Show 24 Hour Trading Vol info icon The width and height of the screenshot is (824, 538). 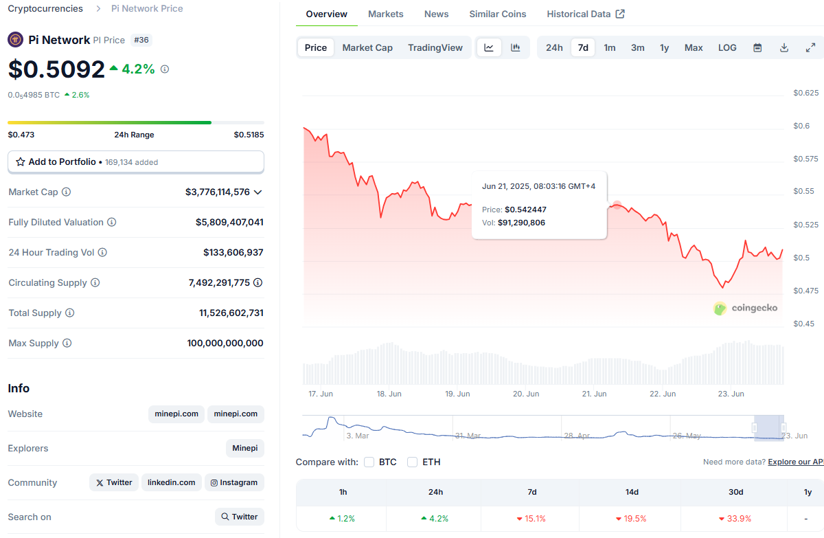[x=102, y=252]
